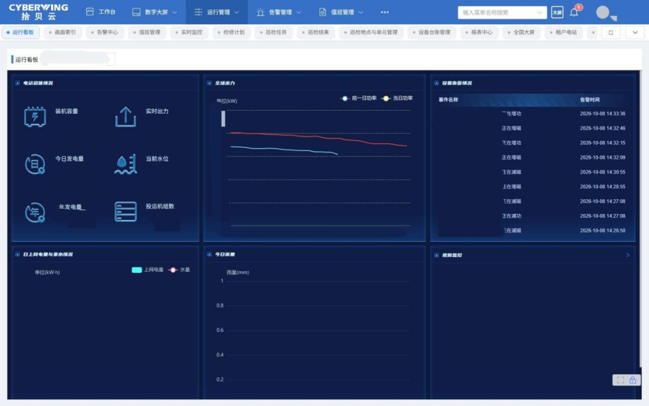Open the 巡检地点与单元管理 tab
Viewport: 649px width, 406px height.
(x=371, y=32)
